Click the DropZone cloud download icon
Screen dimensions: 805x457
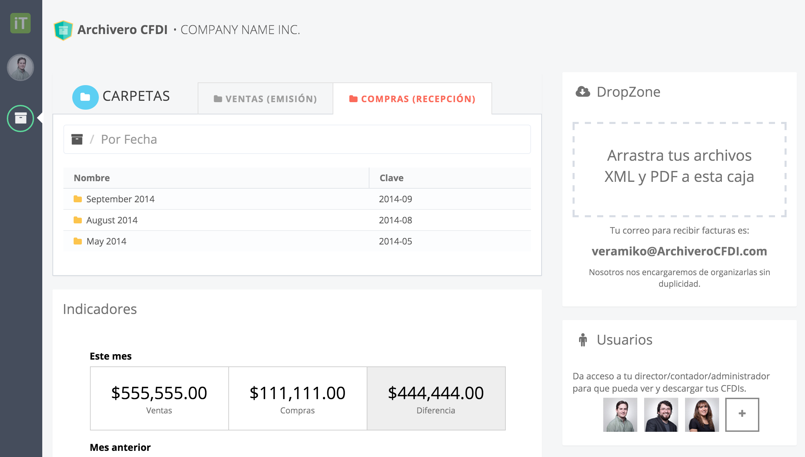tap(583, 92)
